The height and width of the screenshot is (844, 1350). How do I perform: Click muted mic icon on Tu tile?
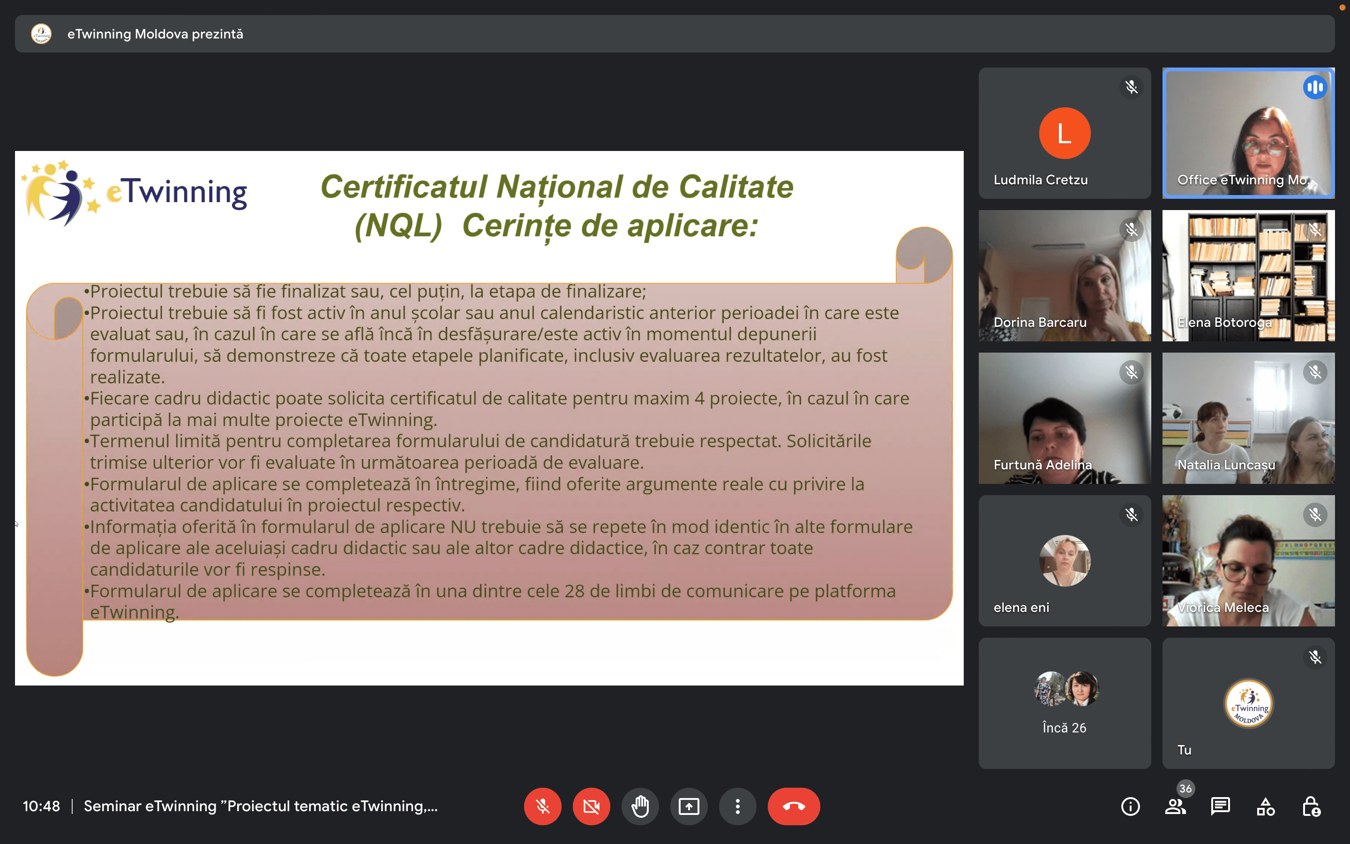(1315, 657)
